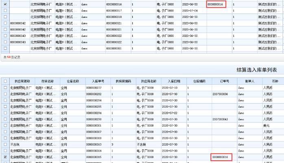
Task: Check the row for receipt 0000000298
Action: tap(5, 119)
